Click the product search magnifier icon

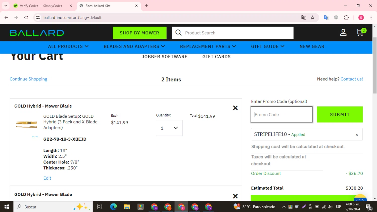coord(178,33)
